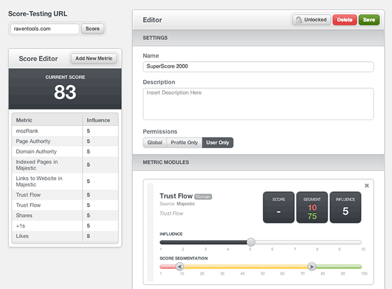Click the SCORE tile in Trust Flow module
The width and height of the screenshot is (392, 289).
[x=279, y=207]
